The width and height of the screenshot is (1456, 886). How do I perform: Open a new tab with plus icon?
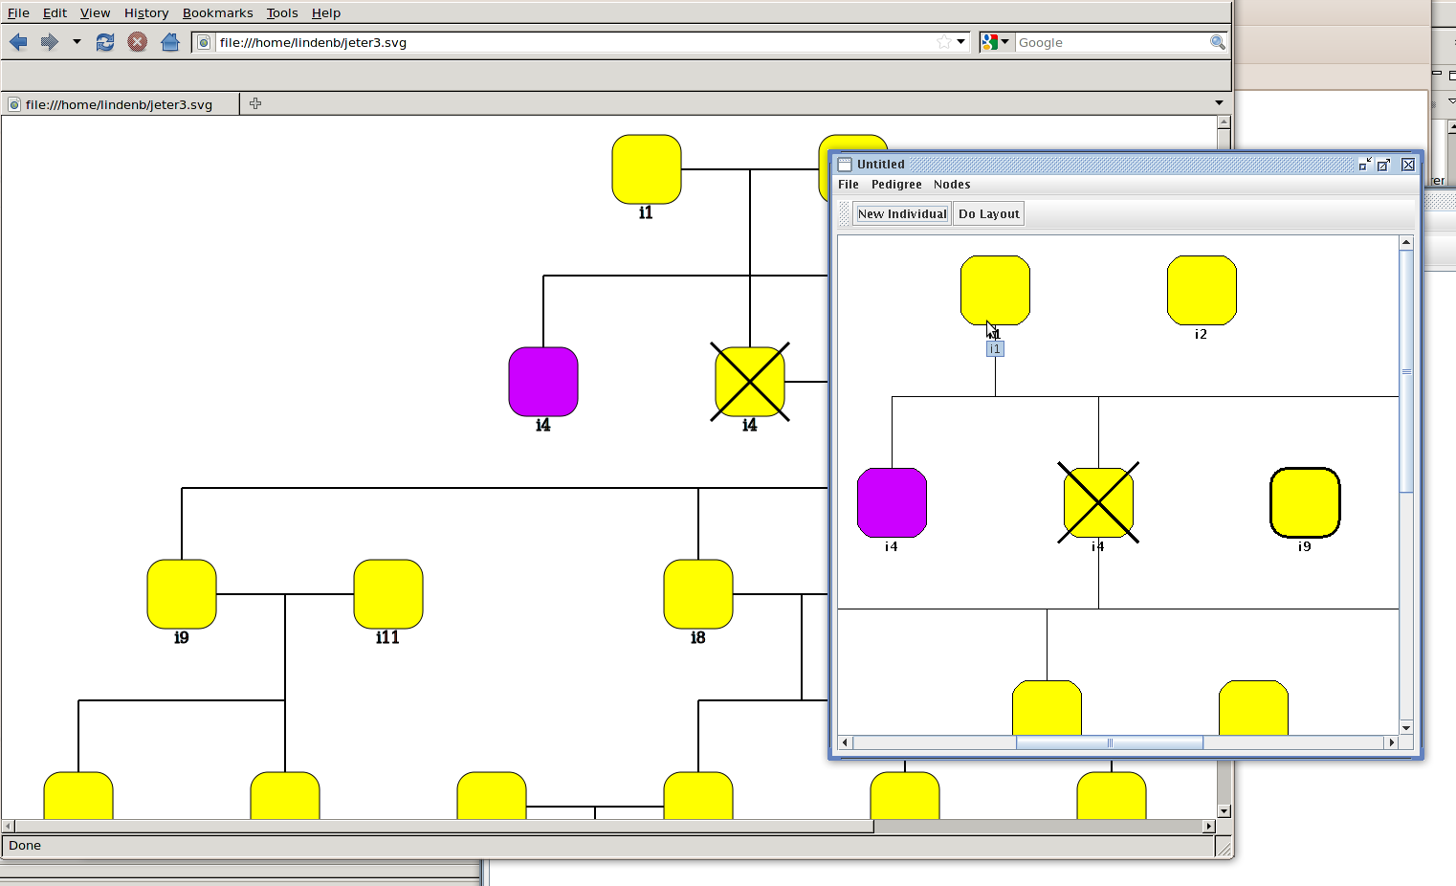(x=255, y=103)
